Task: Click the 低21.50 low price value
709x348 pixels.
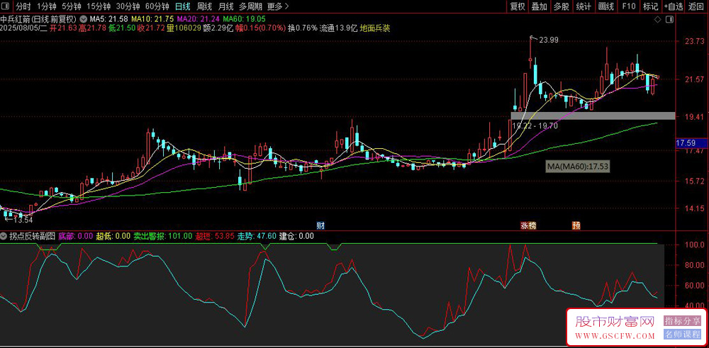Action: click(121, 28)
